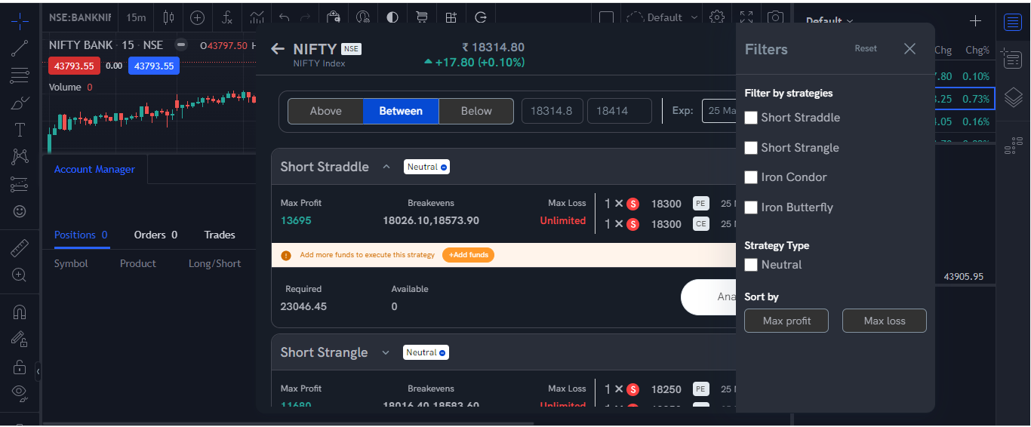This screenshot has width=1031, height=427.
Task: Open the Positions tab
Action: coord(81,235)
